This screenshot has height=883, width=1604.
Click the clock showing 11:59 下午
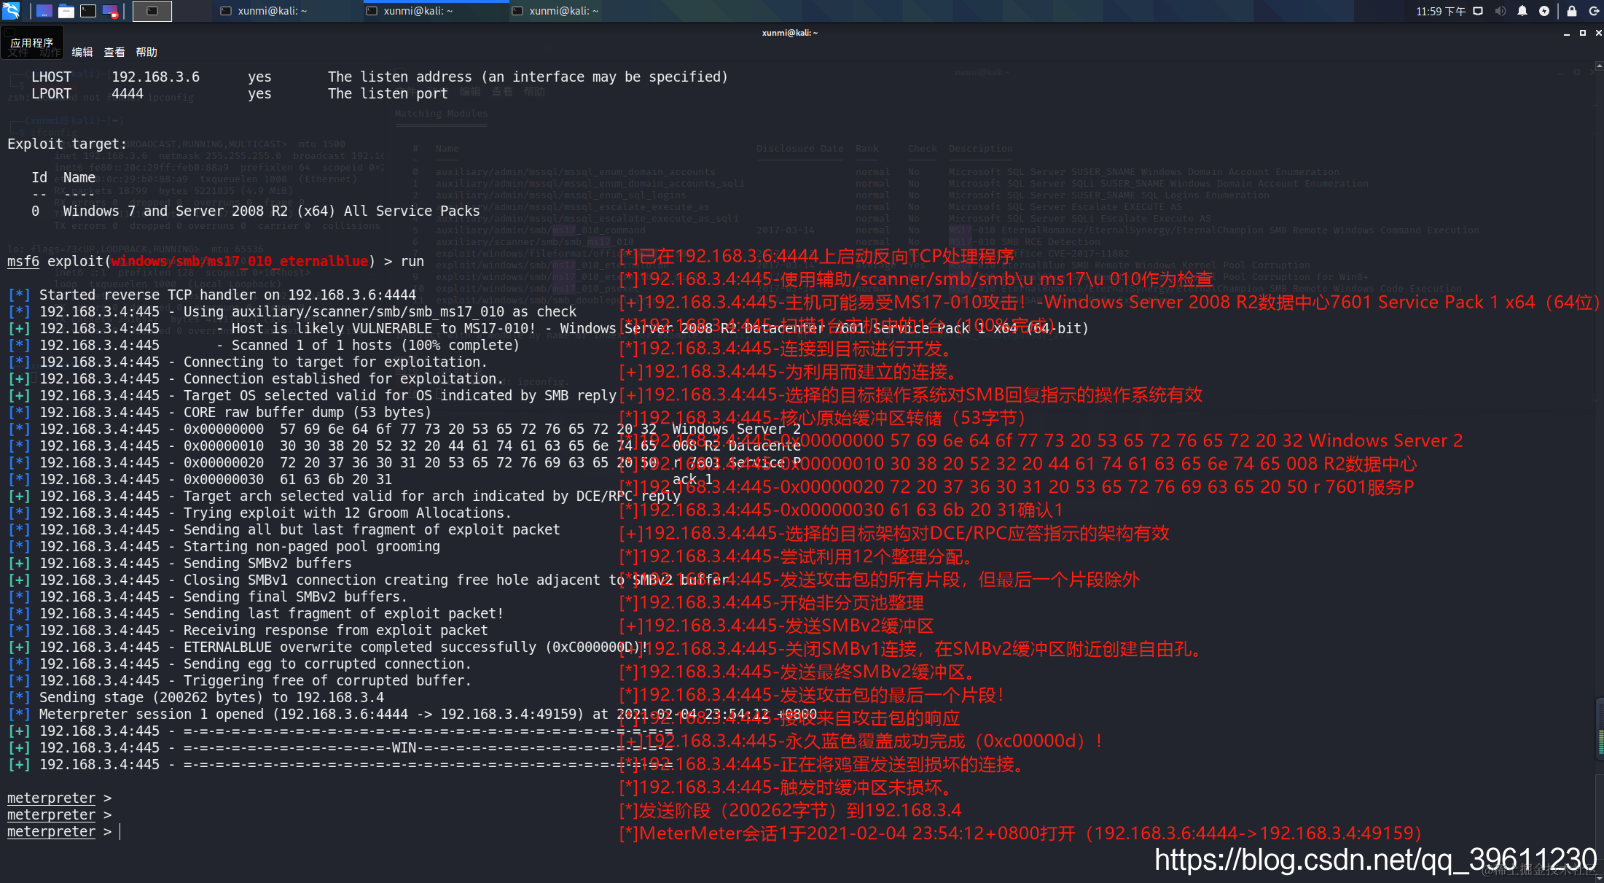point(1440,11)
